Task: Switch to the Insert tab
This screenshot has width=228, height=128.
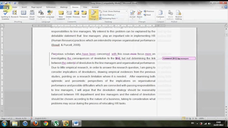Action: (24, 7)
